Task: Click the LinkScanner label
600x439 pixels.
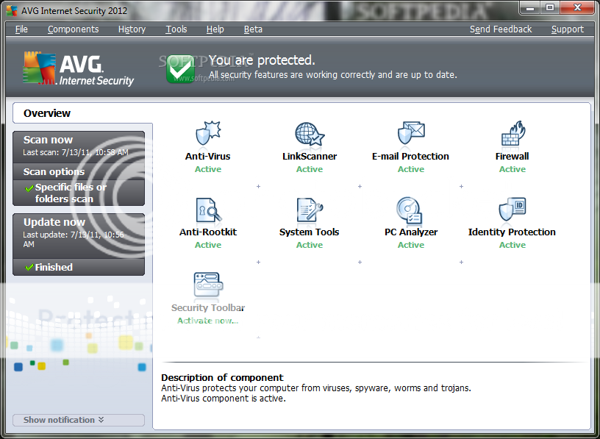Action: (310, 156)
